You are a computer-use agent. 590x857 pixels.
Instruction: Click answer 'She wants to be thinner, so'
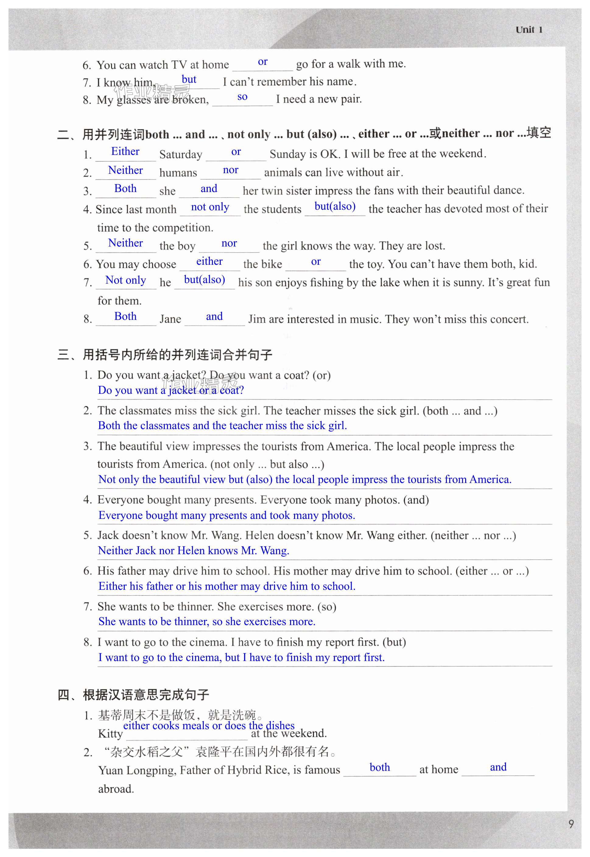(x=207, y=622)
